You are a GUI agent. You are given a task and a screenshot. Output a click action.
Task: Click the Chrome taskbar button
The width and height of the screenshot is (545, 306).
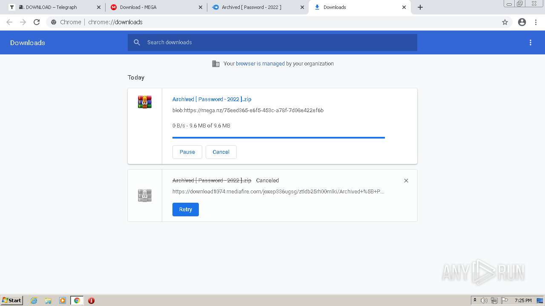(x=77, y=300)
